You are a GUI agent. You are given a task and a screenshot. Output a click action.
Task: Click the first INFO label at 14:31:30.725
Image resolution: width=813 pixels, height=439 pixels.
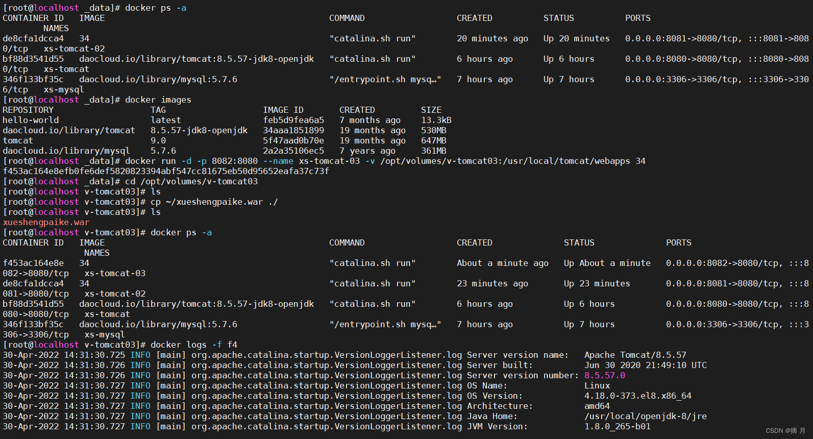point(140,355)
